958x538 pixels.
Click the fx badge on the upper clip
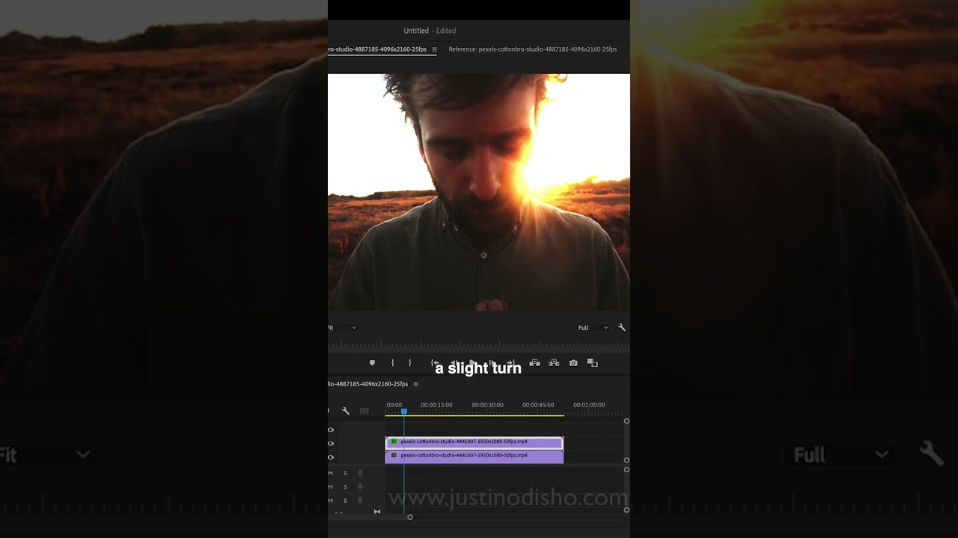click(394, 442)
